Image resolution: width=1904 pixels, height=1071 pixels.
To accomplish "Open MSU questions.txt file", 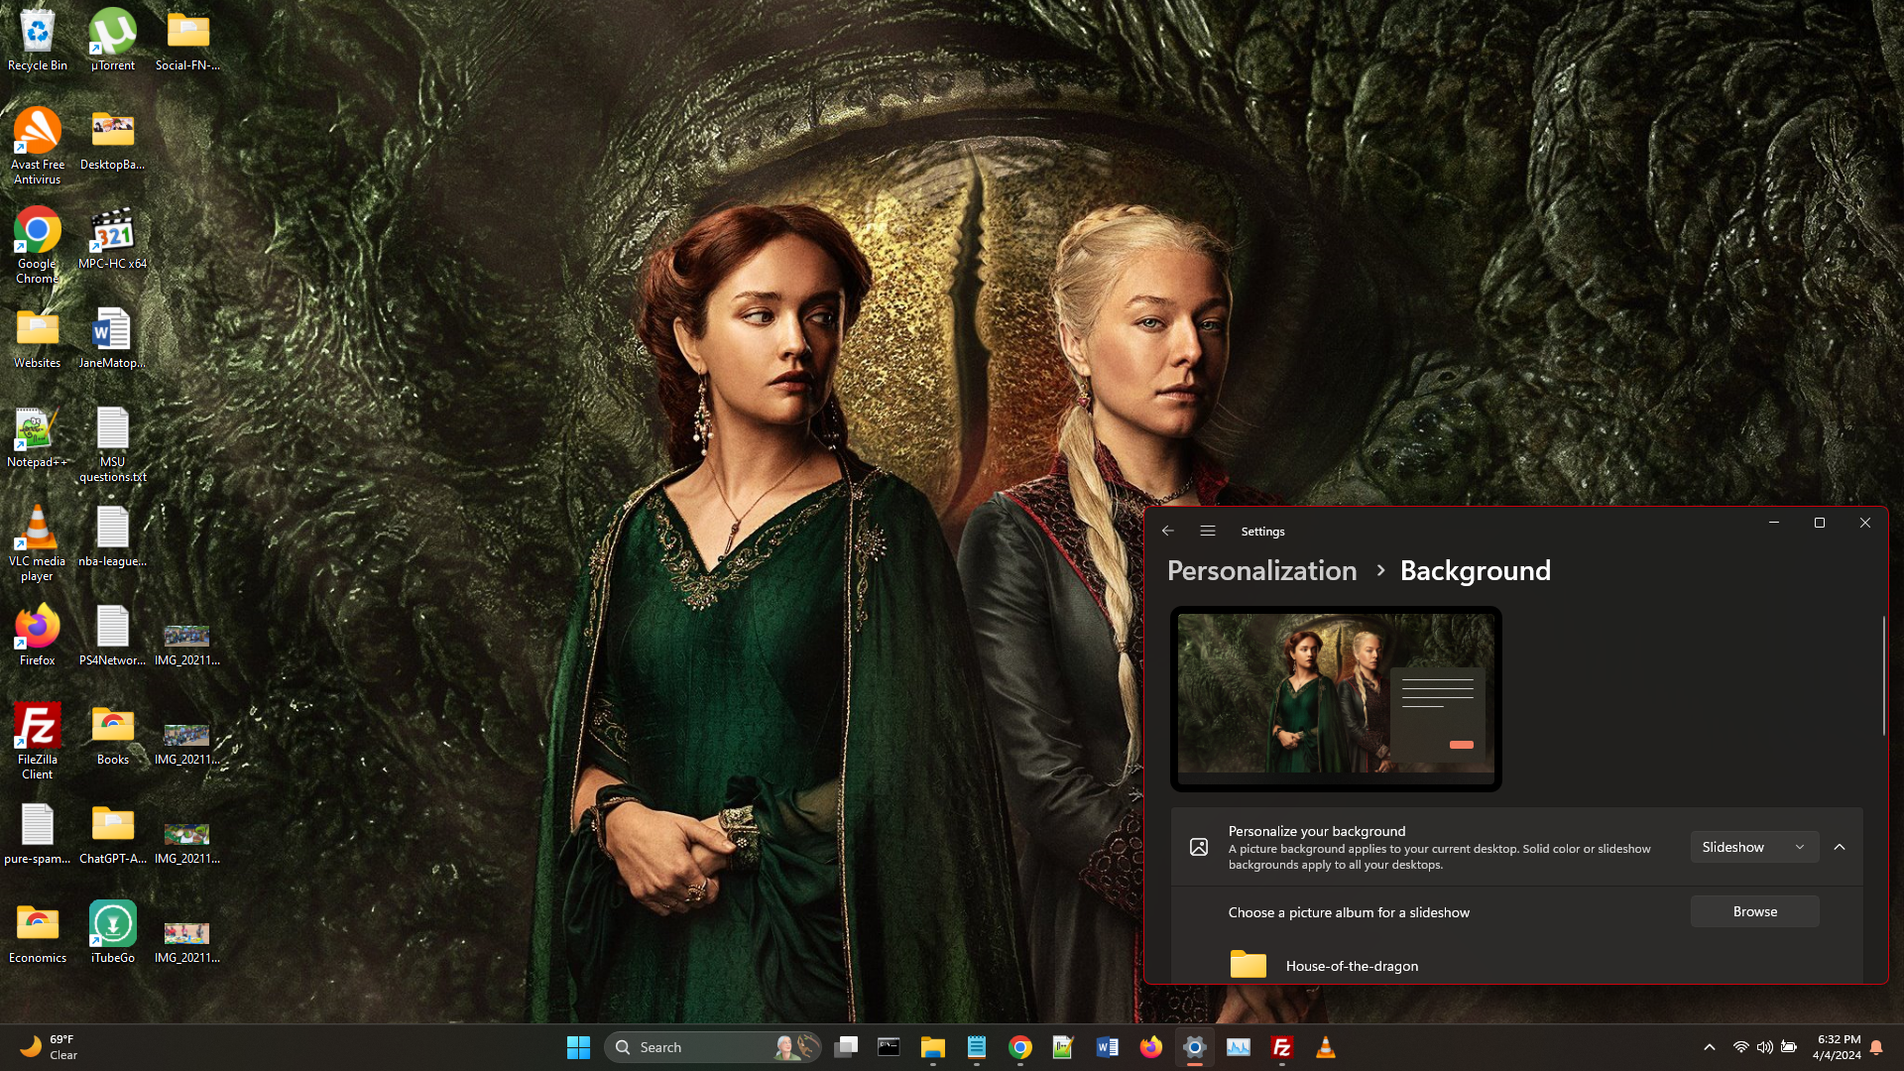I will pos(113,443).
